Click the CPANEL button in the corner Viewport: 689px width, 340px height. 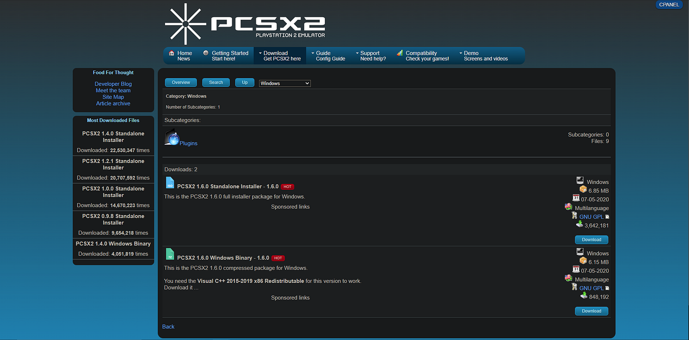click(669, 4)
